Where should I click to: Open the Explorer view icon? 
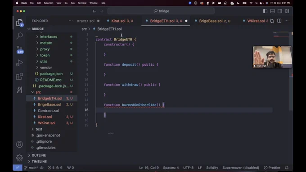[x=19, y=23]
